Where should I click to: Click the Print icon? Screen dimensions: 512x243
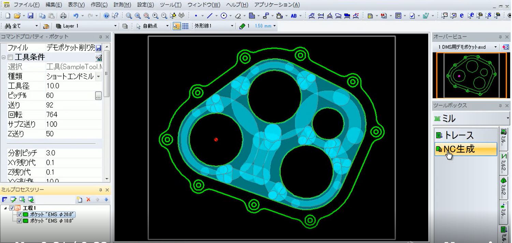[x=63, y=16]
